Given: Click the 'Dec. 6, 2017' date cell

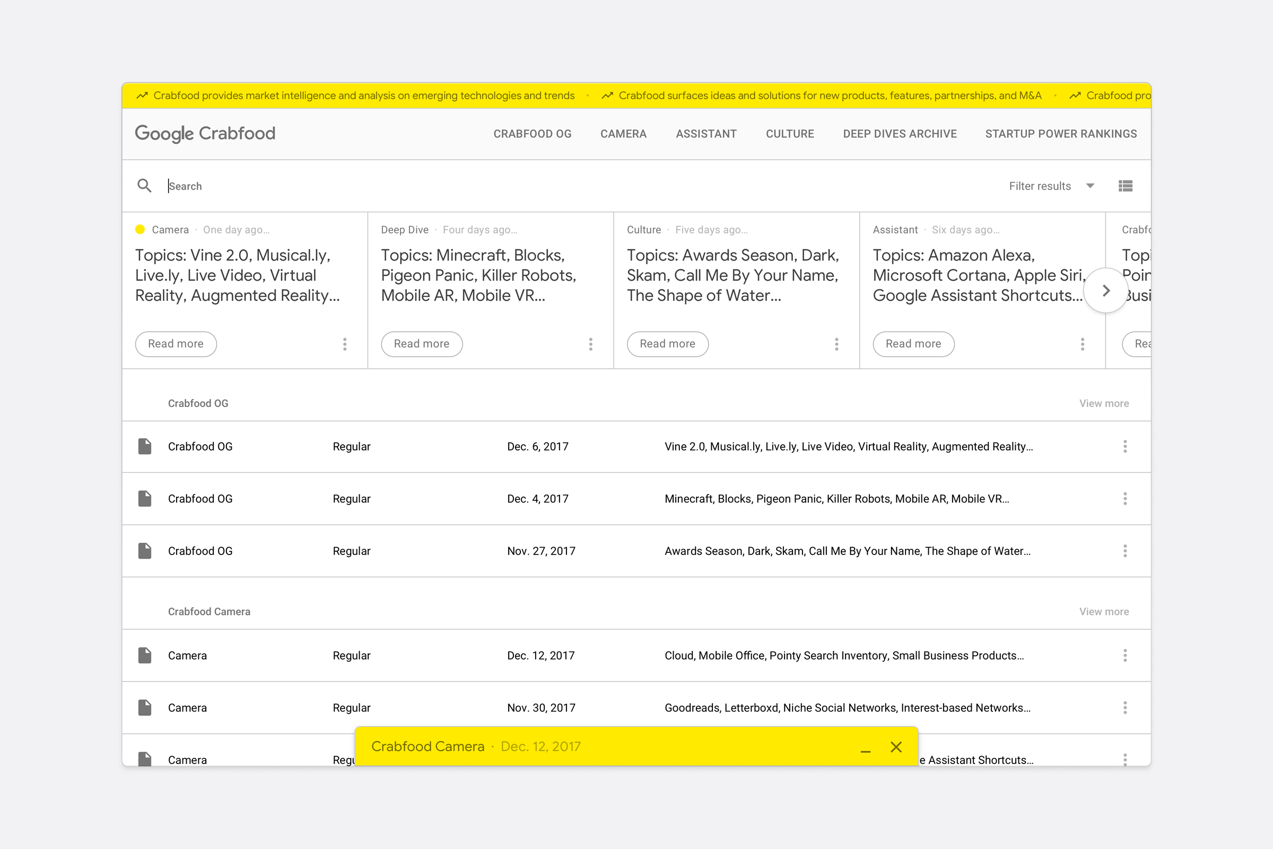Looking at the screenshot, I should [537, 447].
